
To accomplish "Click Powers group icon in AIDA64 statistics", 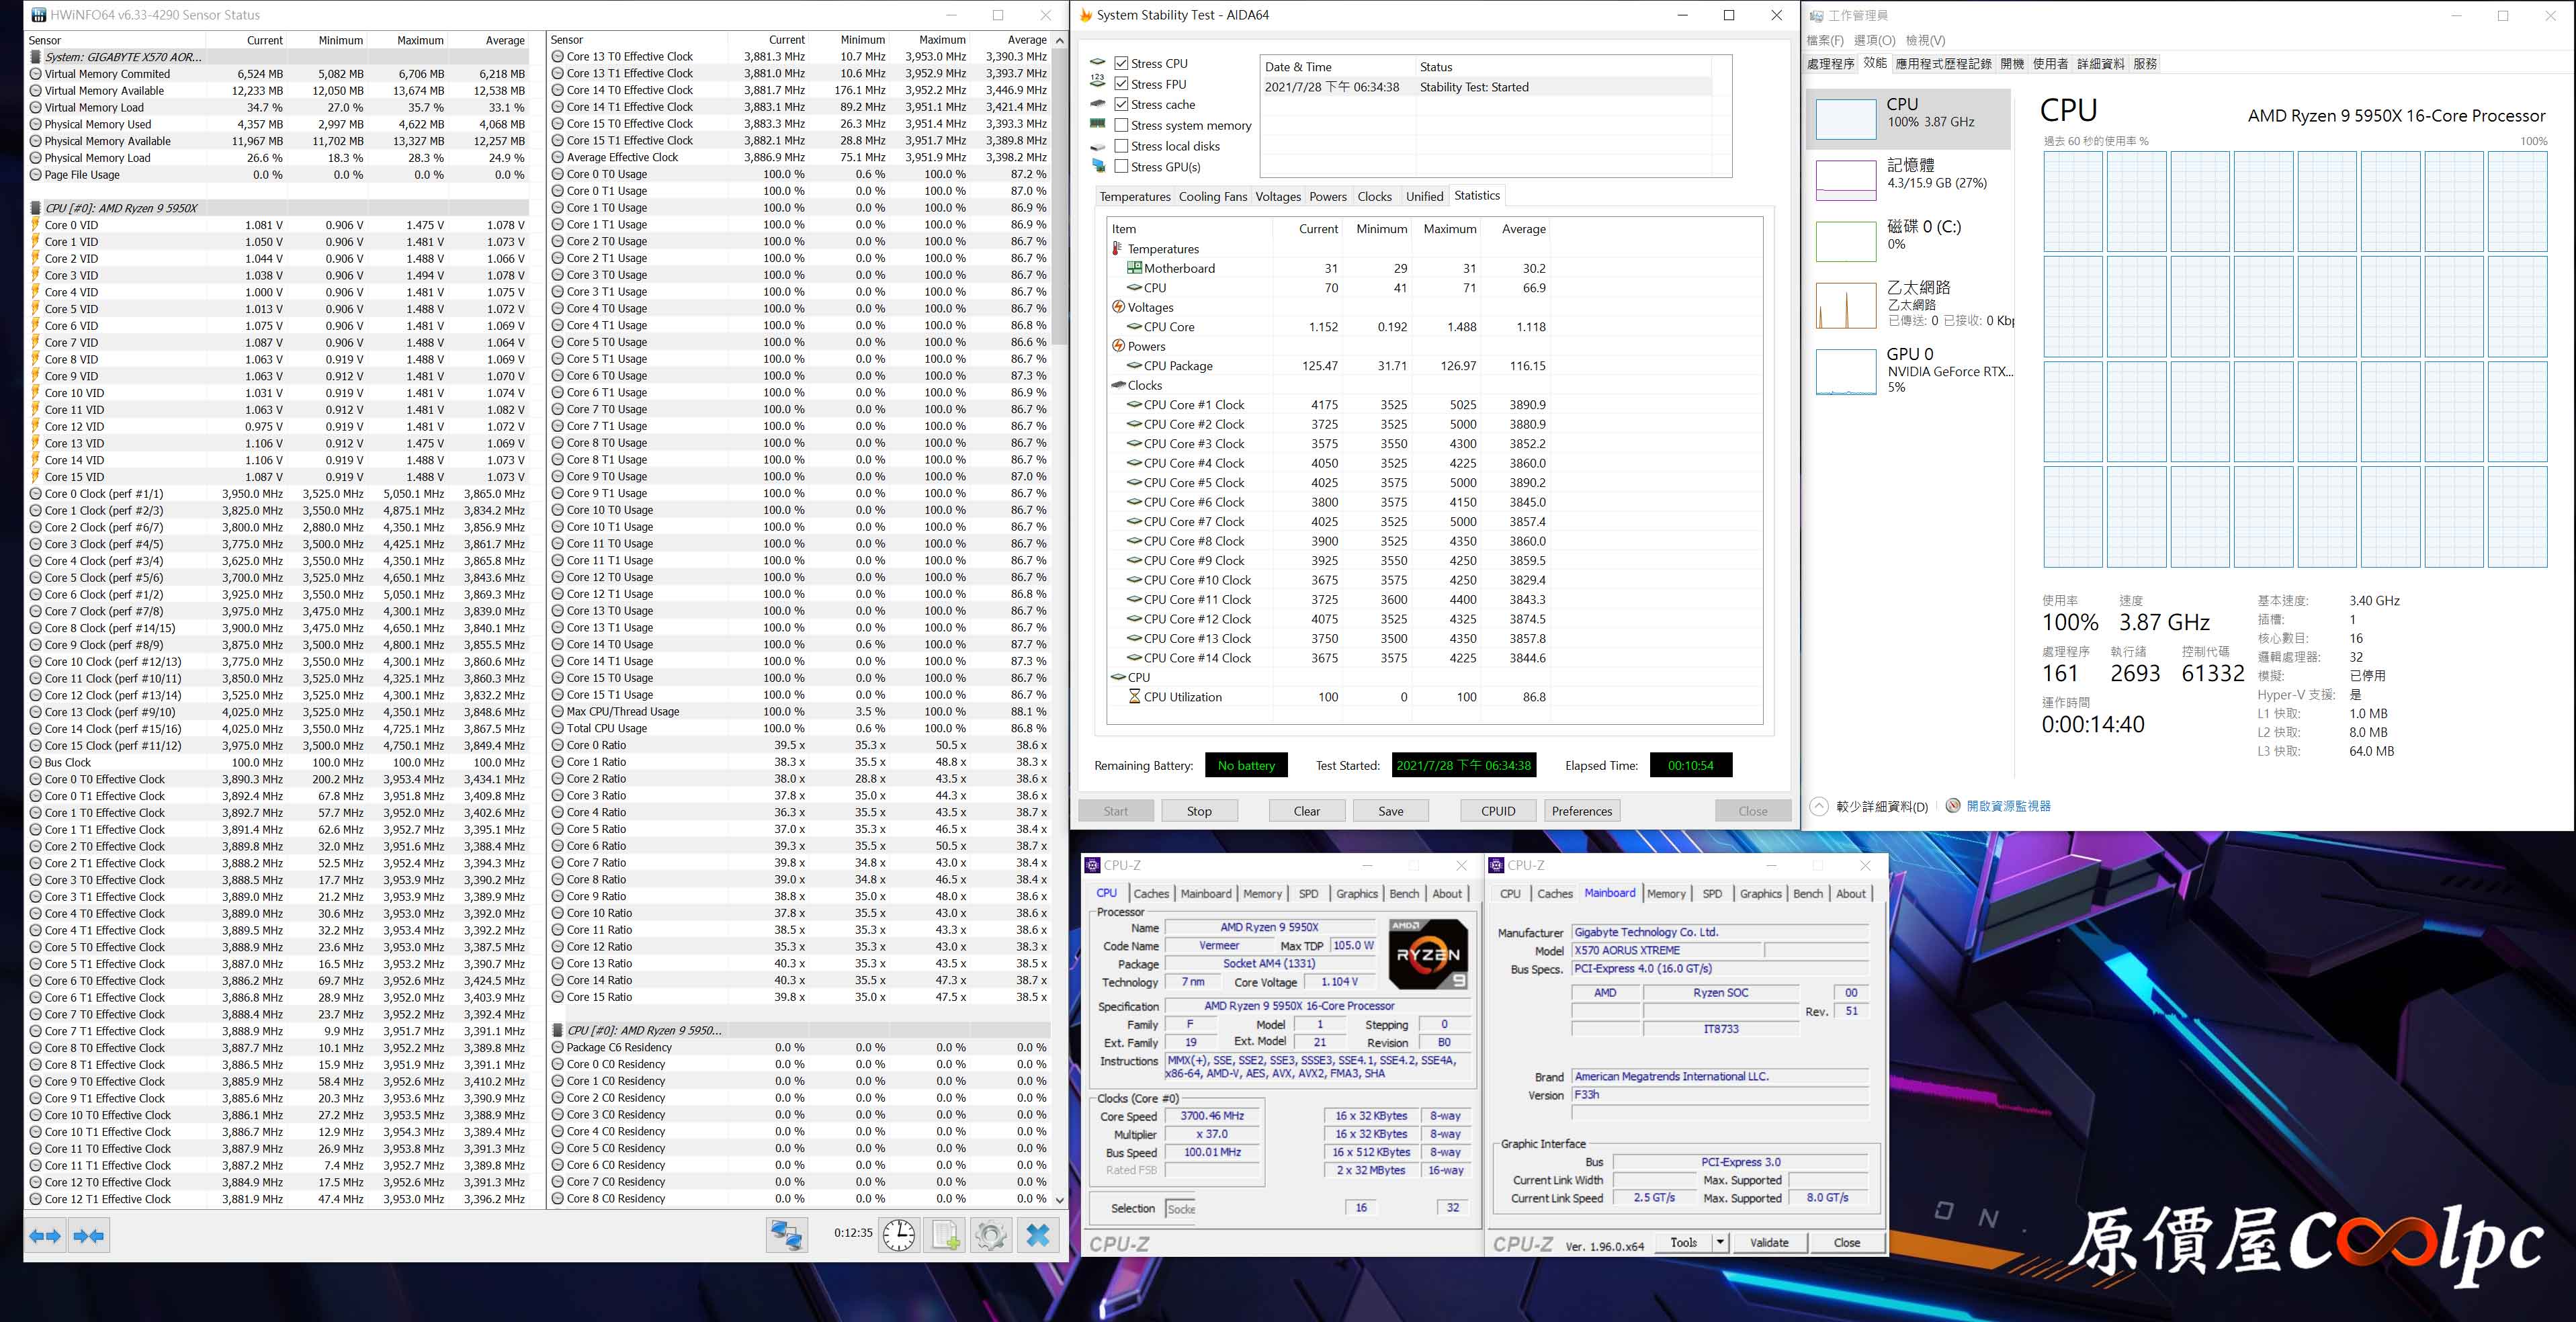I will [x=1118, y=346].
